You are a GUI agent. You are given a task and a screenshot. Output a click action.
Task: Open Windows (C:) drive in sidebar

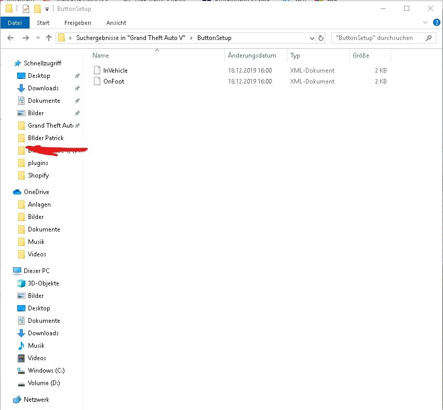(x=46, y=371)
